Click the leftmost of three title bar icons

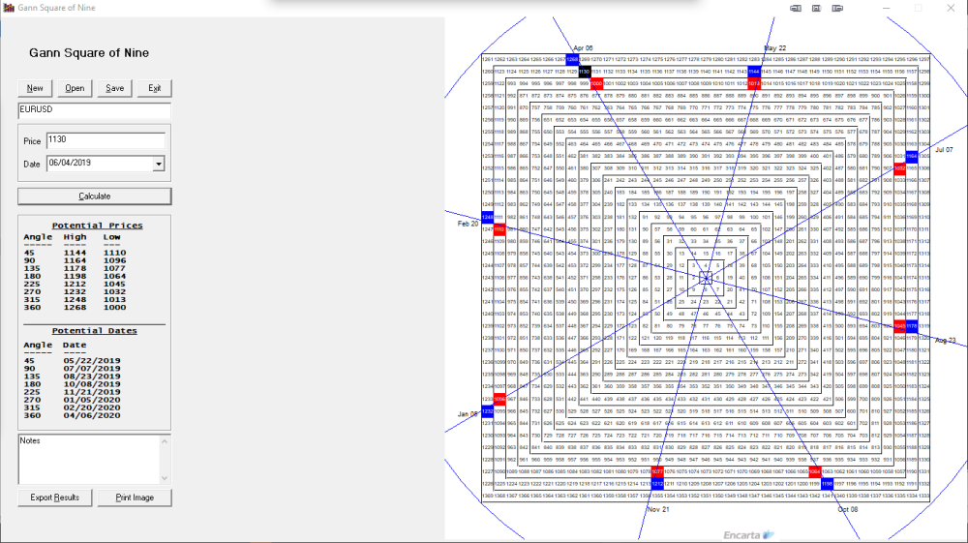[x=796, y=8]
